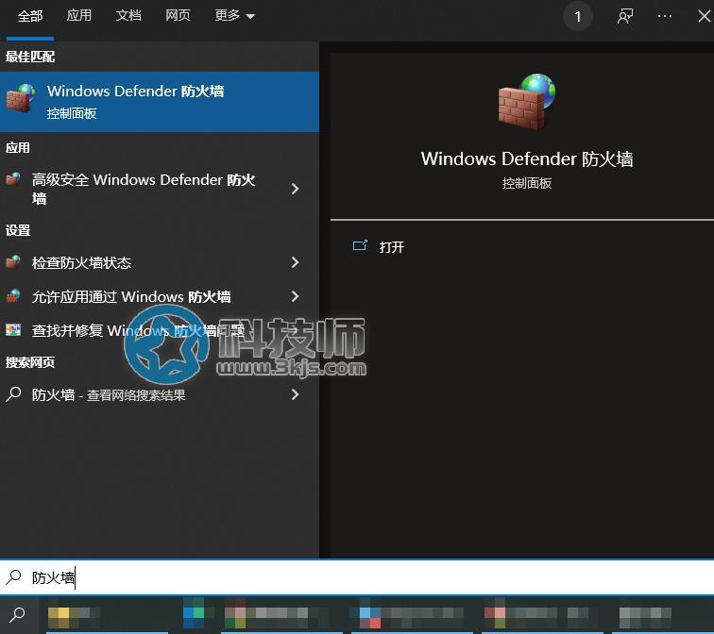Expand the 更多 dropdown

234,16
